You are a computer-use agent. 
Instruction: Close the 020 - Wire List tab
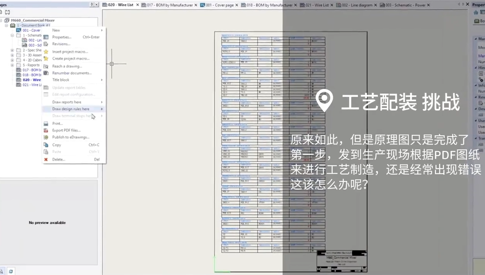(137, 5)
